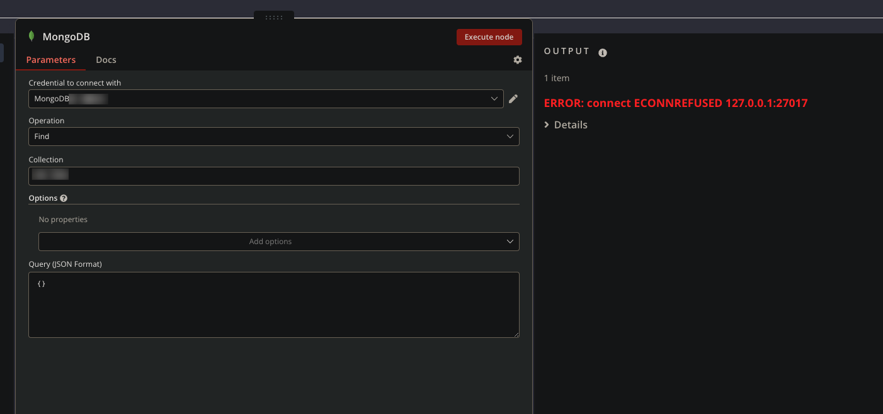
Task: Click the Collection field label
Action: pyautogui.click(x=46, y=160)
